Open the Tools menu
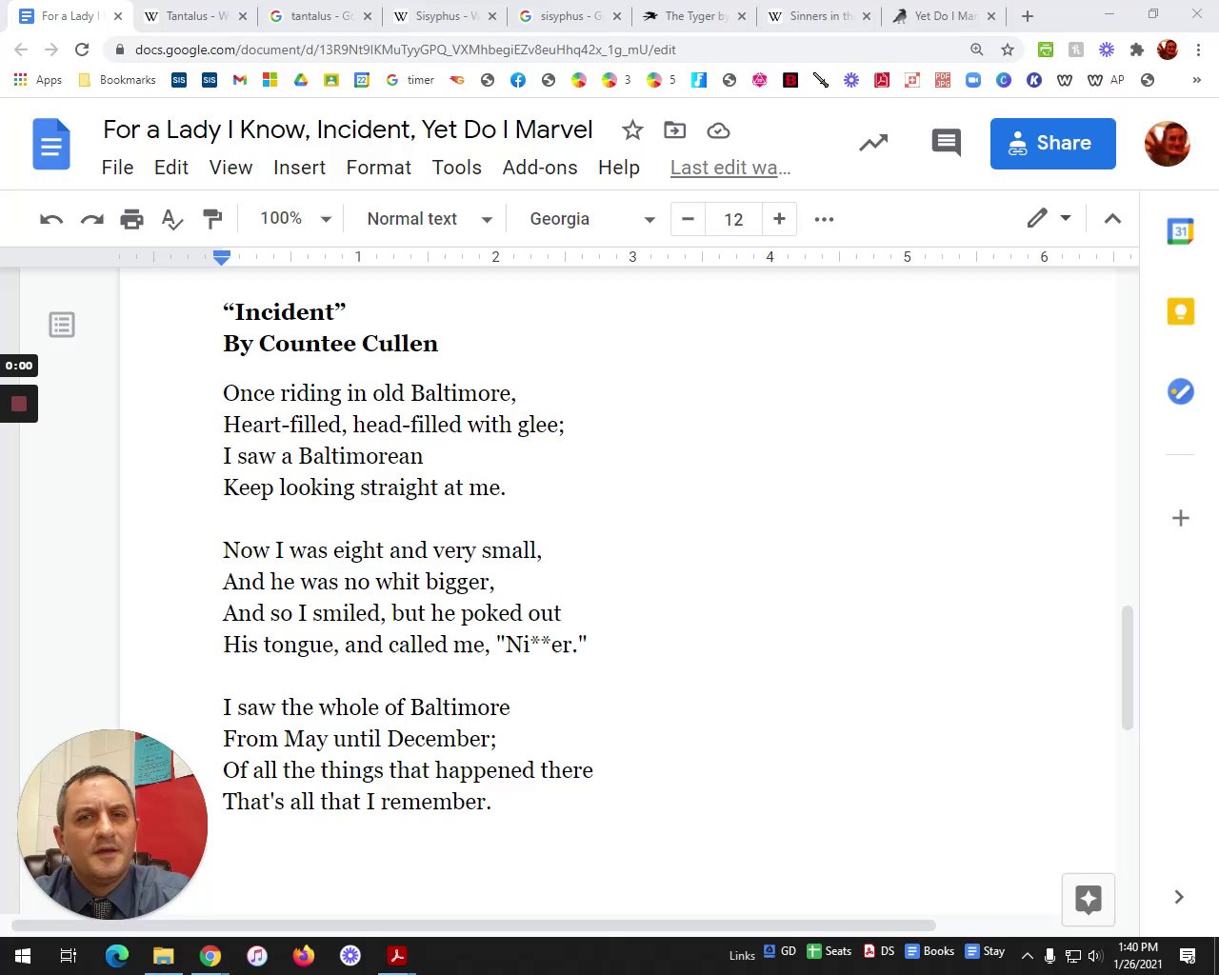 tap(456, 168)
